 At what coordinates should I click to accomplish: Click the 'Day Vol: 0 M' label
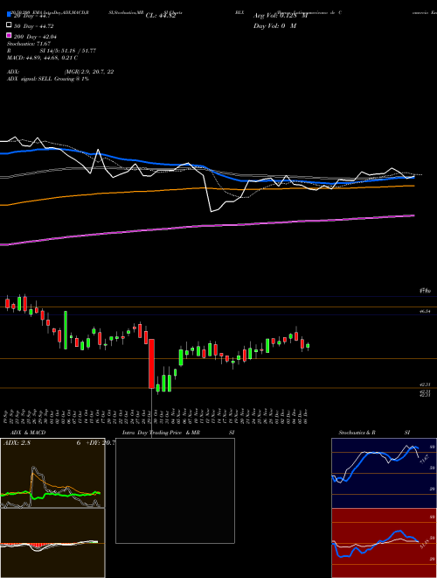(274, 25)
